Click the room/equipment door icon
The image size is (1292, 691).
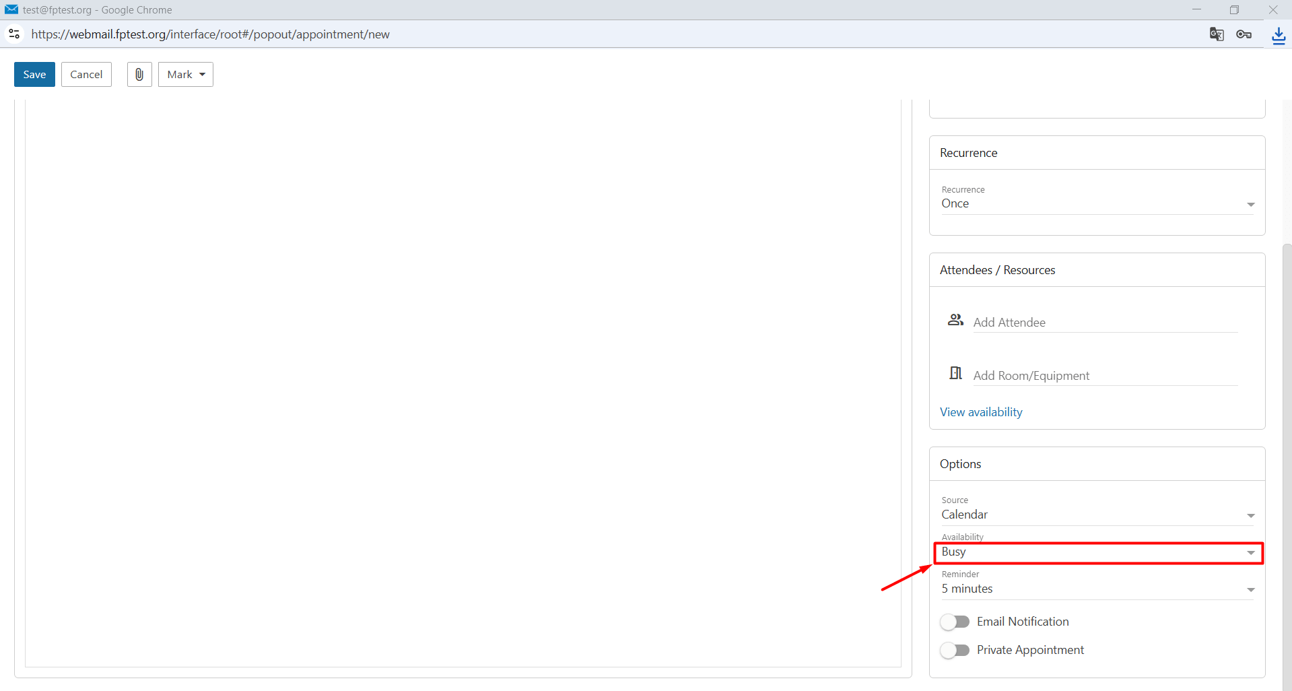tap(955, 372)
